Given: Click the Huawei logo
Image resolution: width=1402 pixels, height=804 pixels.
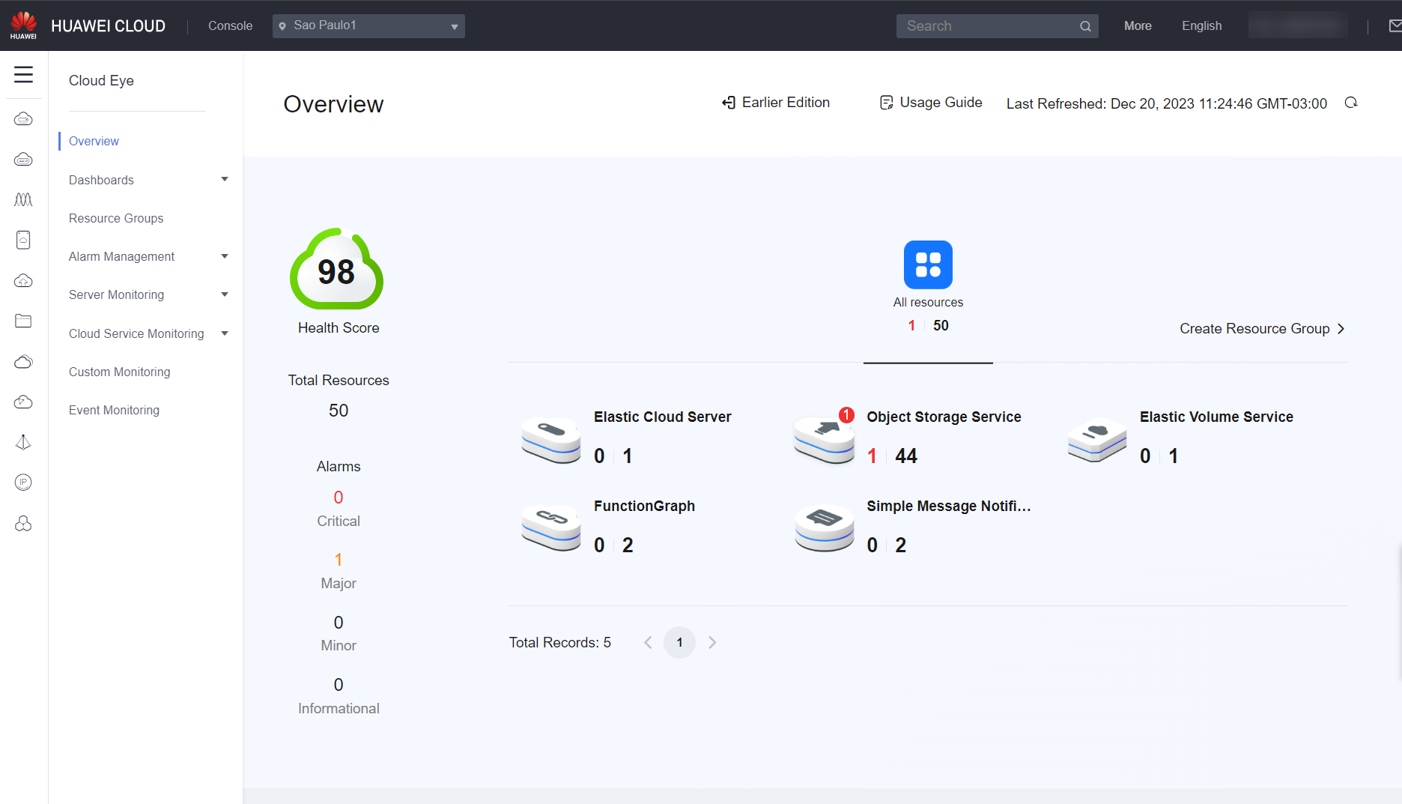Looking at the screenshot, I should (23, 25).
